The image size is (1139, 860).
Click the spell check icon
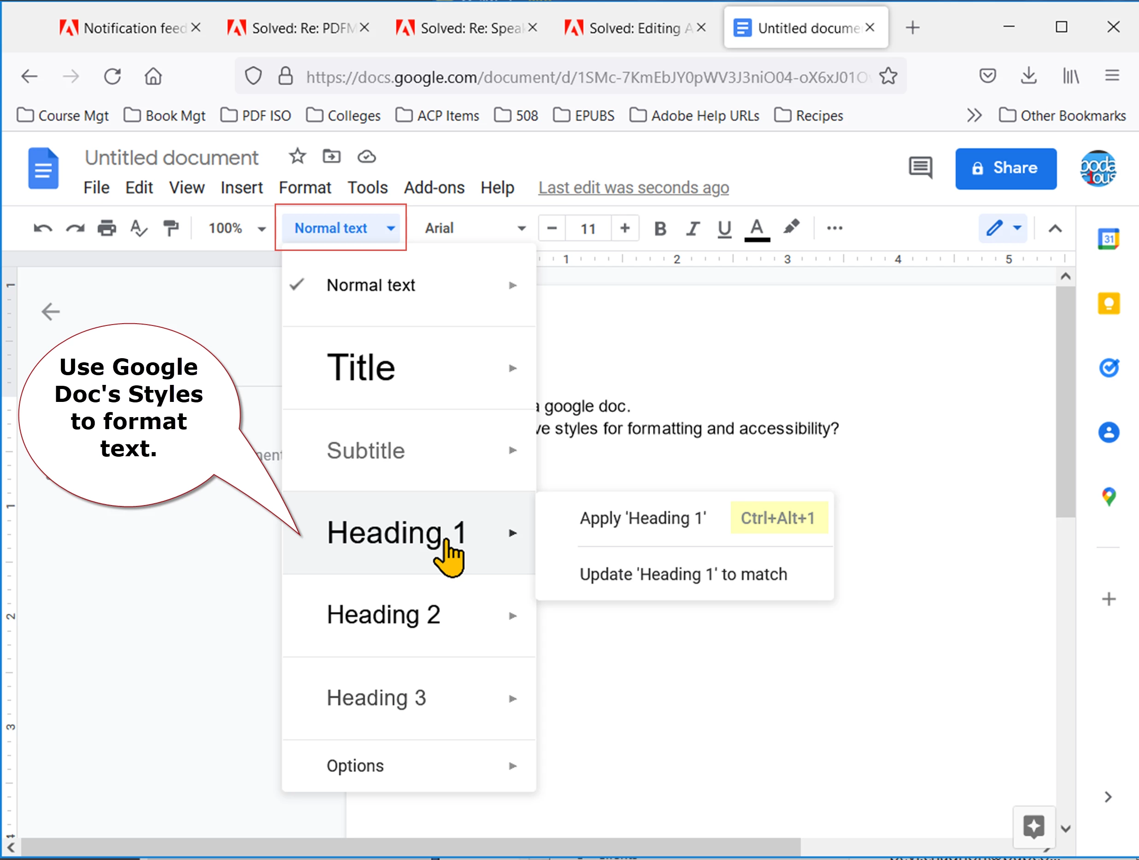click(139, 228)
